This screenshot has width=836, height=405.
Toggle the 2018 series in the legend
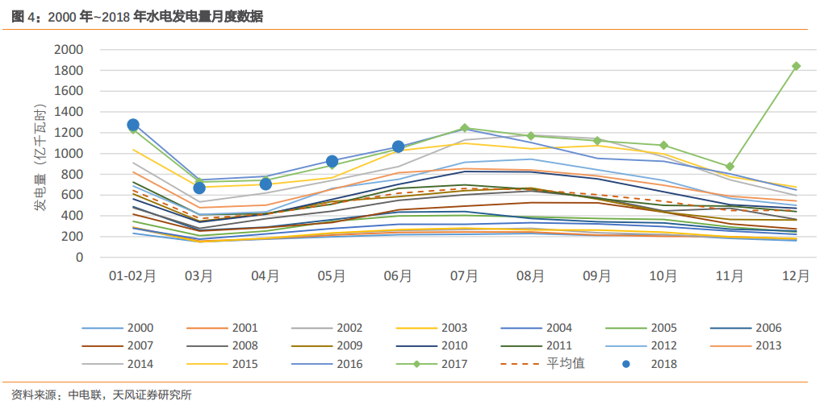(x=663, y=363)
